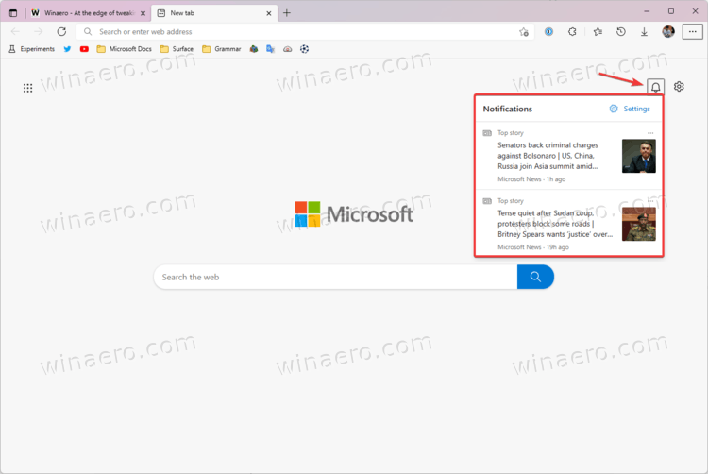Close the Winaero tab

point(143,13)
